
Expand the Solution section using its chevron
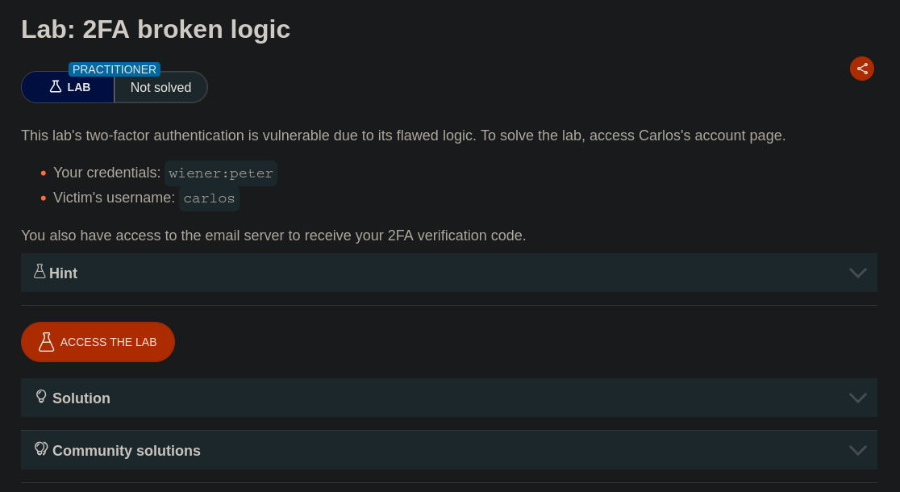858,398
